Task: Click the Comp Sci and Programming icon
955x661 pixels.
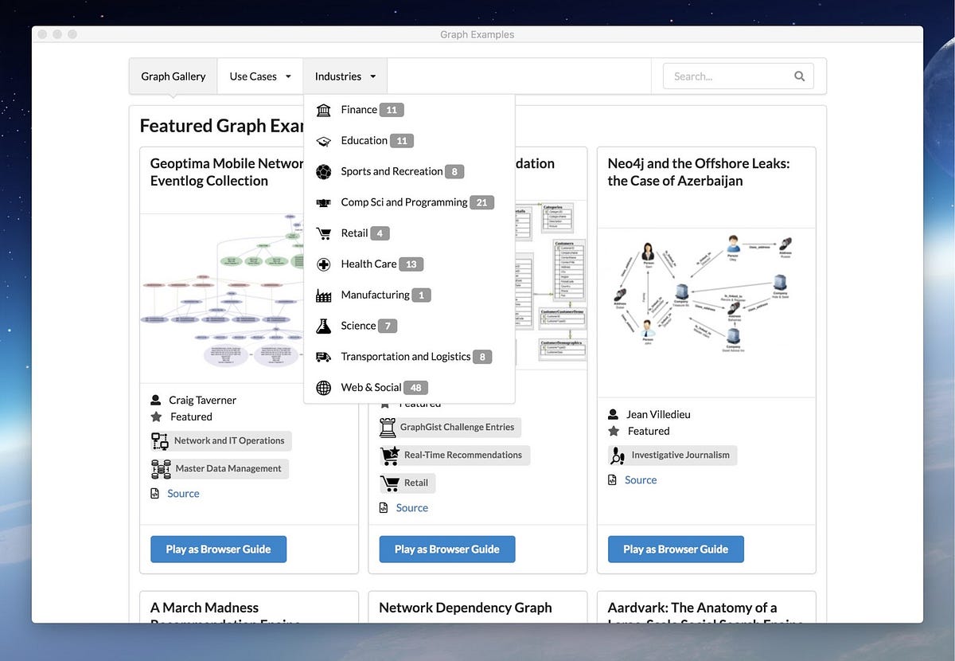Action: coord(323,201)
